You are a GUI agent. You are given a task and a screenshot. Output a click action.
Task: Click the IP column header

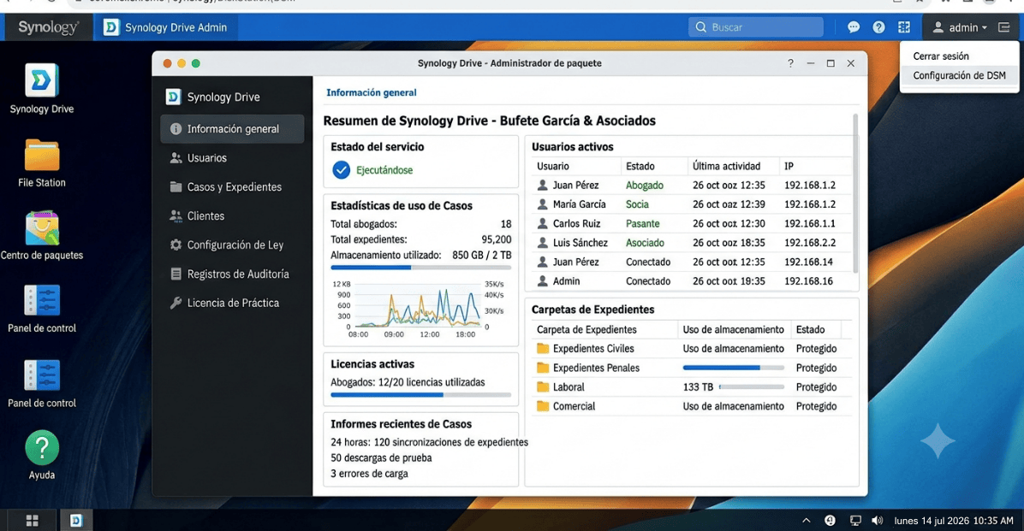pos(789,167)
